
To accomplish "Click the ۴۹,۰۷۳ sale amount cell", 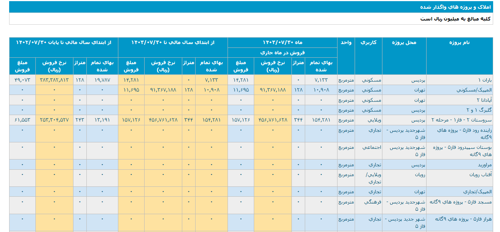I will click(22, 80).
